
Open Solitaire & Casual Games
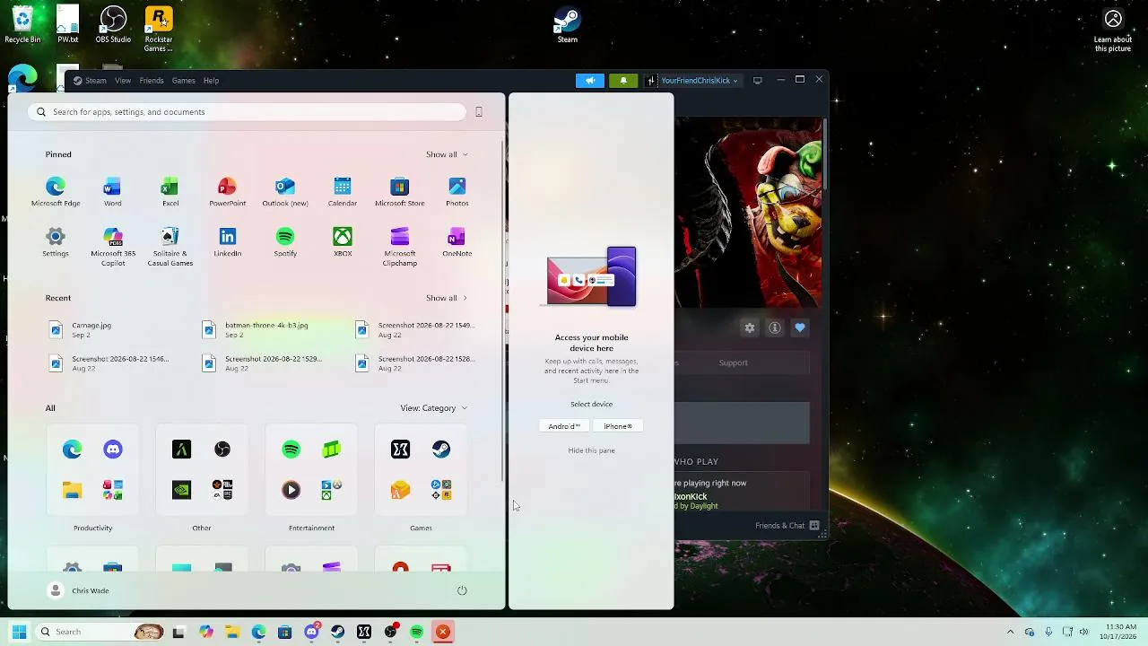pyautogui.click(x=170, y=247)
